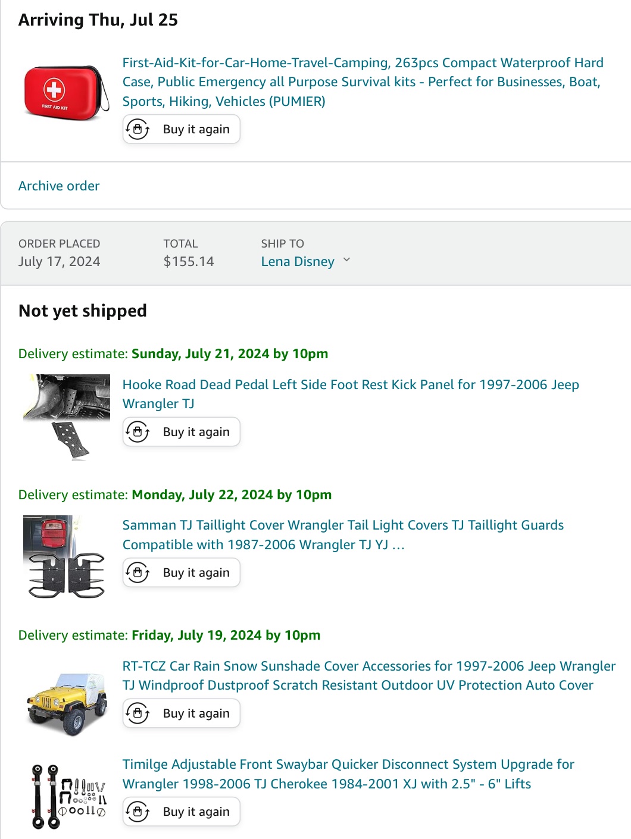This screenshot has width=631, height=839.
Task: Expand the Lena Disney ship-to chevron
Action: click(347, 260)
